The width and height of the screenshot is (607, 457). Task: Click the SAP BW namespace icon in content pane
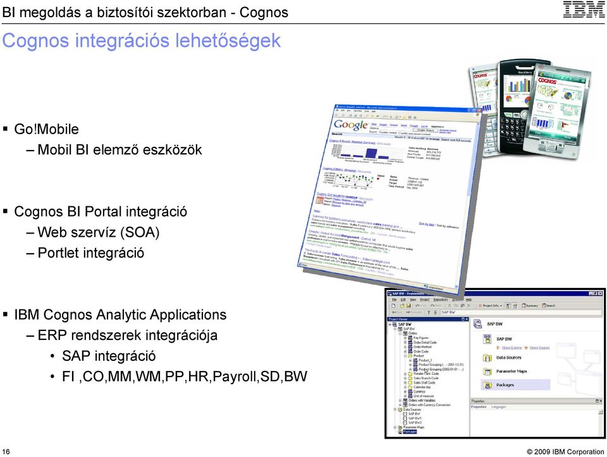click(x=487, y=339)
